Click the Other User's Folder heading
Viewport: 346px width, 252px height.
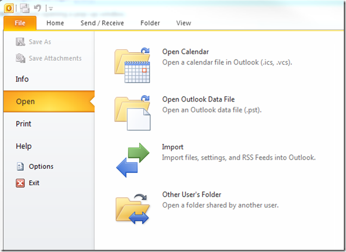point(191,195)
